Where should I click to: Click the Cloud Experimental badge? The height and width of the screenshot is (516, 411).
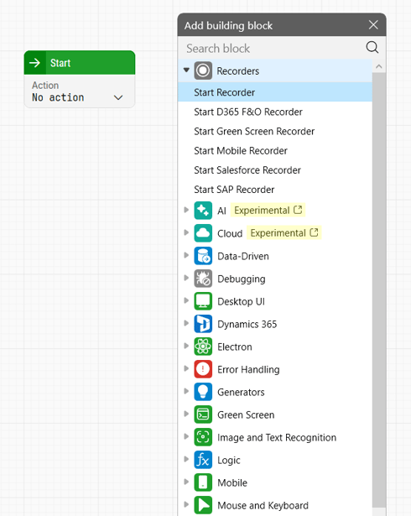pyautogui.click(x=284, y=232)
